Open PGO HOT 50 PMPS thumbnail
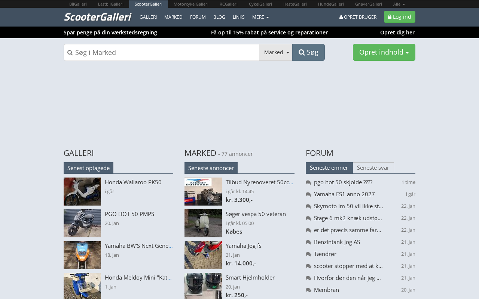The height and width of the screenshot is (299, 479). 82,224
